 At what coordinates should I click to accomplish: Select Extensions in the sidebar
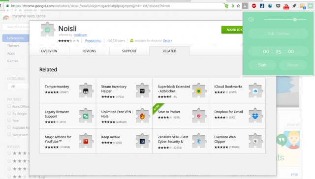click(16, 38)
